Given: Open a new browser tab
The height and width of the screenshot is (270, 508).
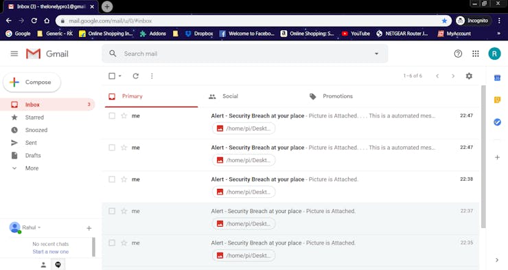Looking at the screenshot, I should click(107, 6).
